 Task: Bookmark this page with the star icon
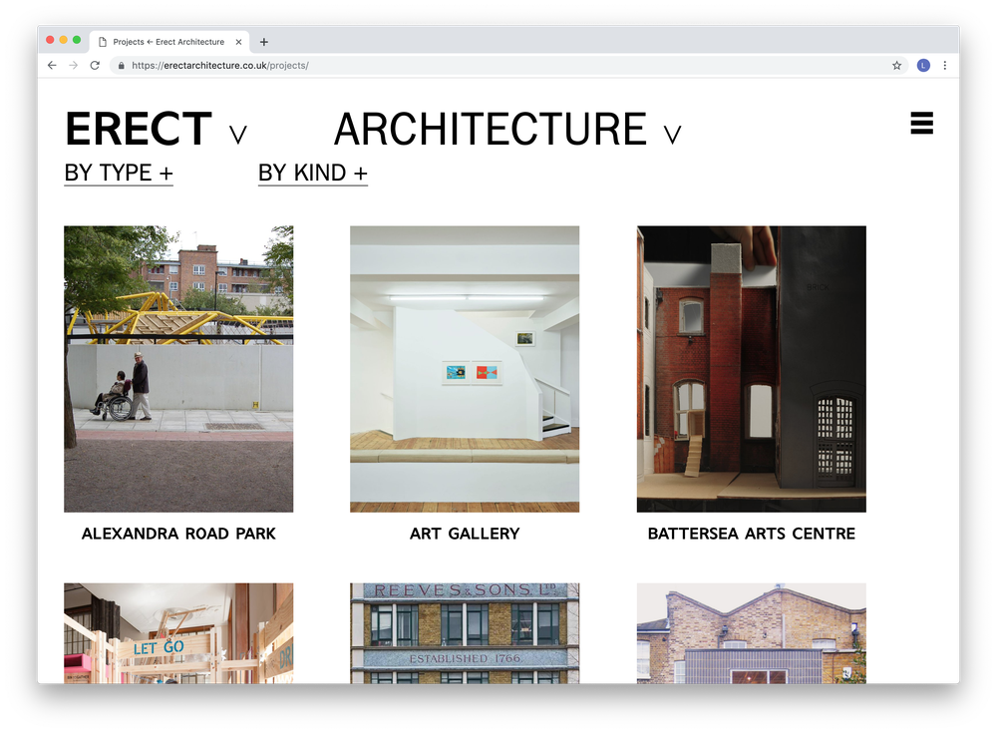(x=896, y=66)
